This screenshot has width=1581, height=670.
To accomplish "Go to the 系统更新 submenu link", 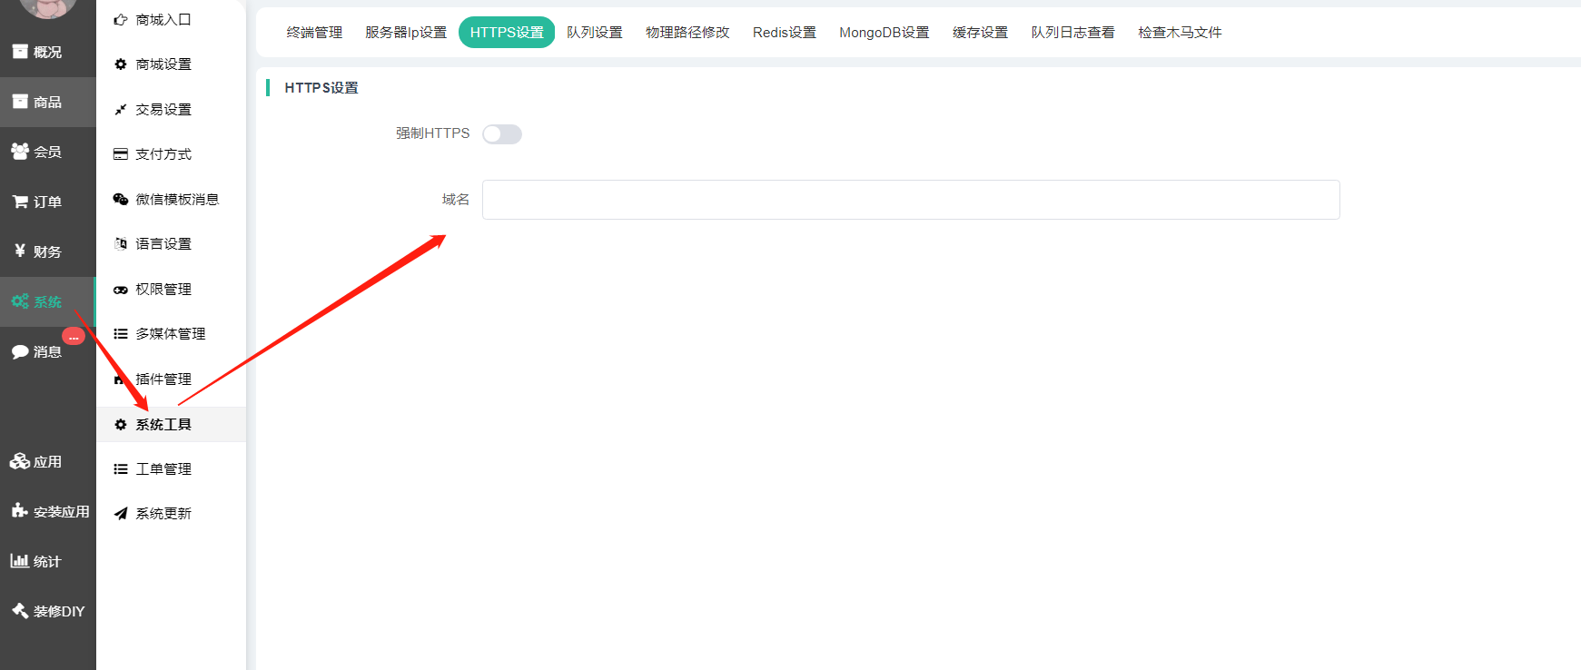I will click(x=163, y=514).
